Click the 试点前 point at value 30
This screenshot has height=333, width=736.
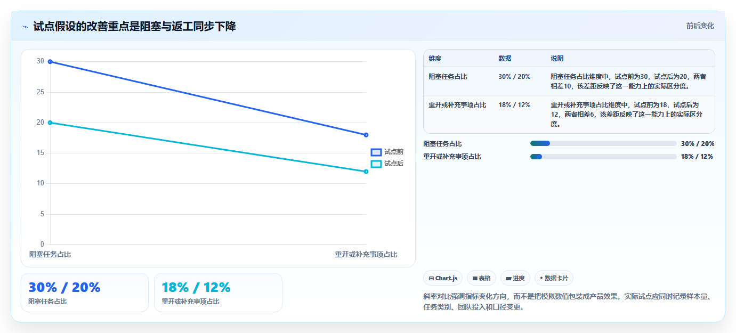[50, 62]
